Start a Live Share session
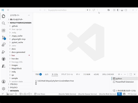138x103 pixels. click(40, 94)
